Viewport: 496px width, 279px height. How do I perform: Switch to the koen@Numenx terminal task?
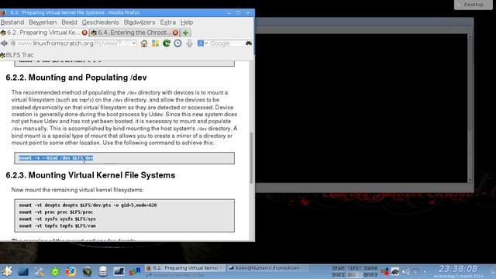(x=267, y=268)
